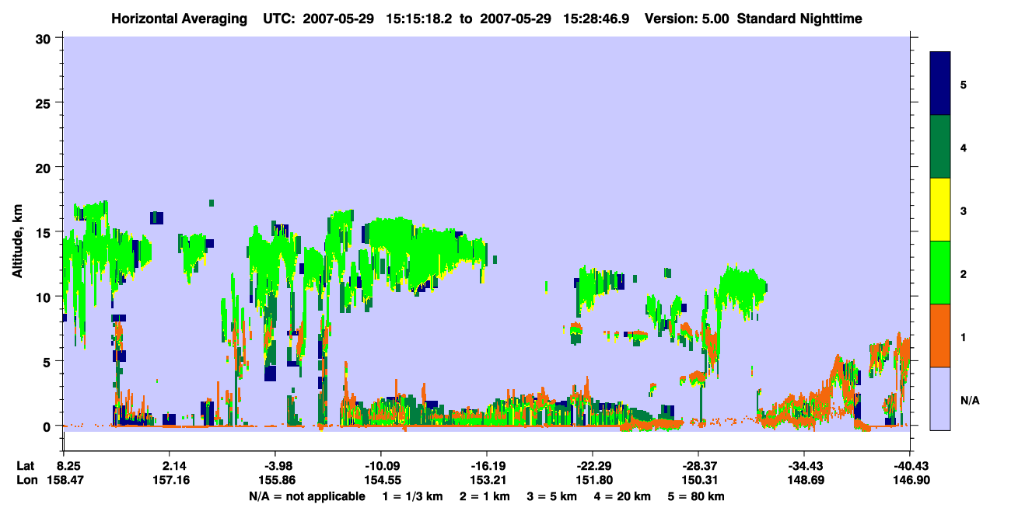Click the longitude value 151.80
This screenshot has width=1011, height=518.
click(593, 481)
